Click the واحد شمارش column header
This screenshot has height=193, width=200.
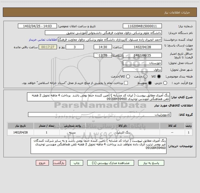(72, 126)
